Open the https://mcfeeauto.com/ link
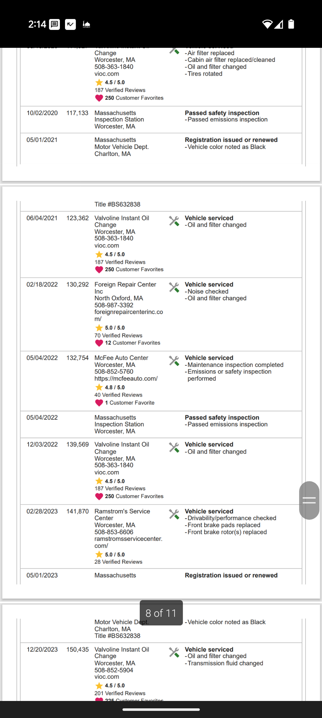This screenshot has height=718, width=322. click(x=126, y=379)
